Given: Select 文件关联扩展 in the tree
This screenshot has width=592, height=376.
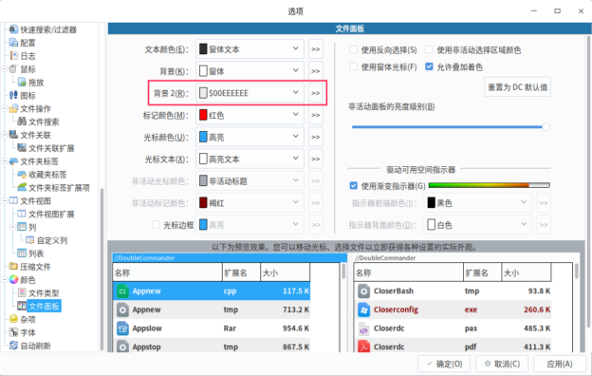Looking at the screenshot, I should [x=51, y=148].
